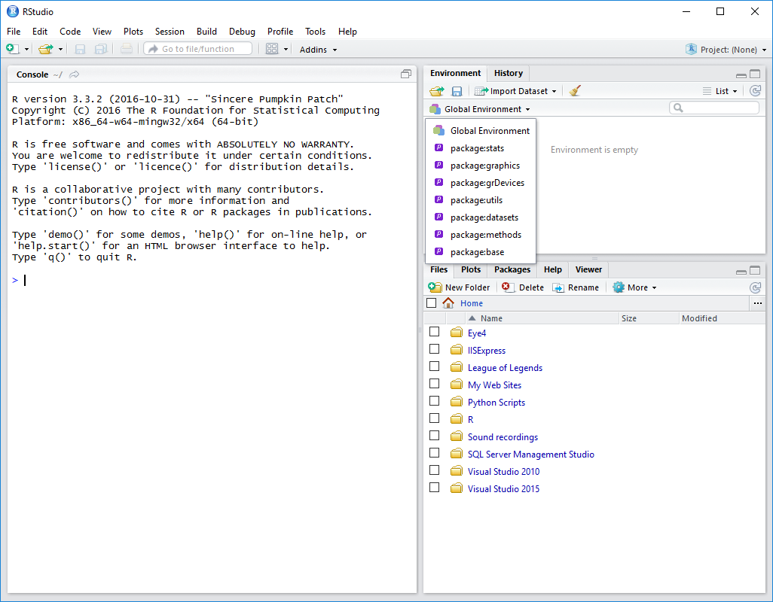Click the Go to file/function search box
The width and height of the screenshot is (773, 602).
[197, 49]
